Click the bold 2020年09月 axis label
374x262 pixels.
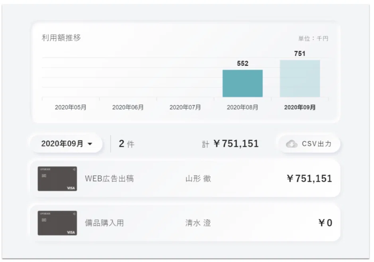point(300,107)
